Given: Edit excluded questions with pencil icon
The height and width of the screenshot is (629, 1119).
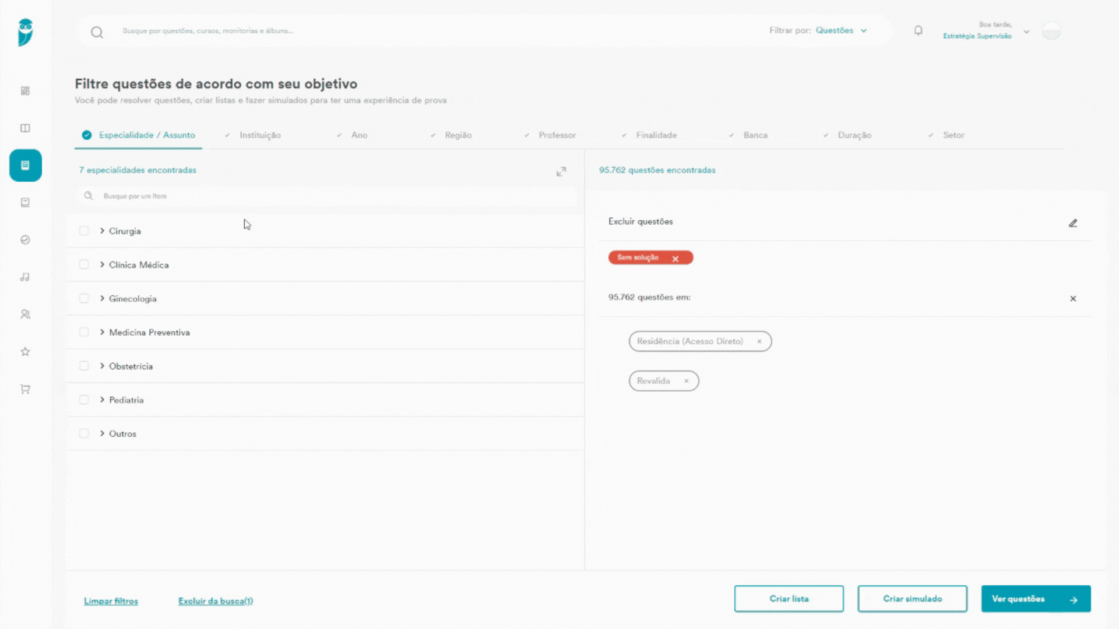Looking at the screenshot, I should pos(1073,223).
